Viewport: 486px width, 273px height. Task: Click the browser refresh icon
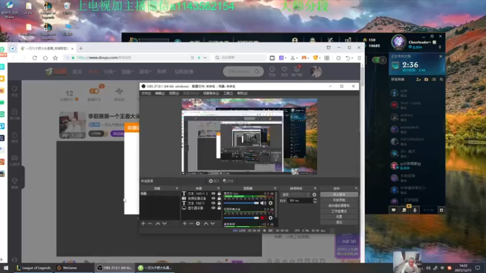(x=35, y=58)
